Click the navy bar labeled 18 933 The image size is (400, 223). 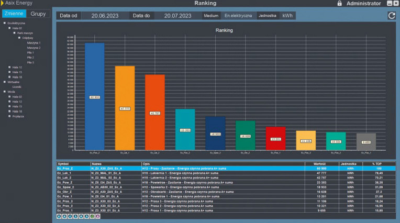[x=215, y=133]
